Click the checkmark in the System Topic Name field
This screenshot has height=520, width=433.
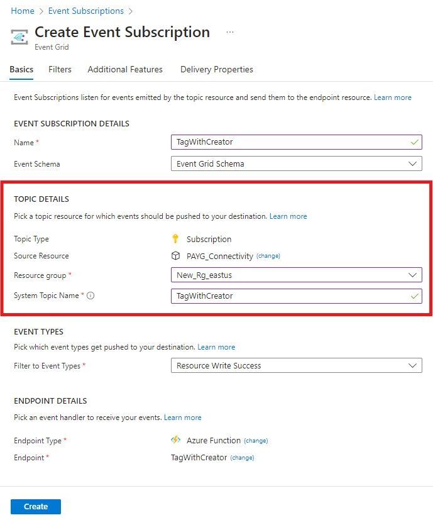click(x=414, y=296)
